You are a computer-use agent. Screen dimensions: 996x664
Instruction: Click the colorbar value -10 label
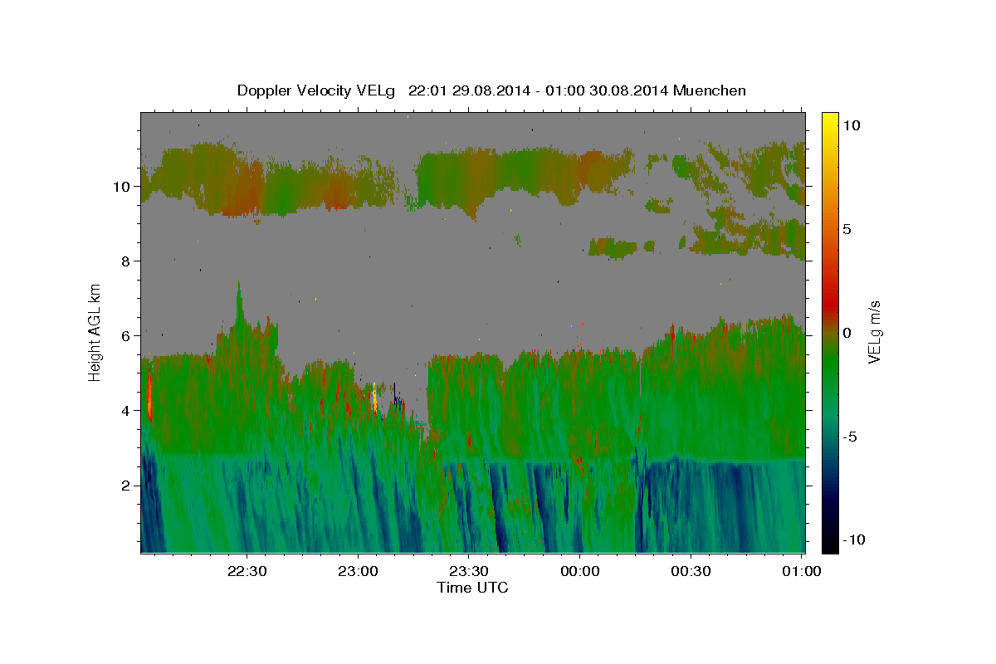coord(853,540)
